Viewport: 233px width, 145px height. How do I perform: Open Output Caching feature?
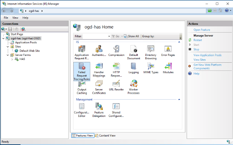pos(81,88)
